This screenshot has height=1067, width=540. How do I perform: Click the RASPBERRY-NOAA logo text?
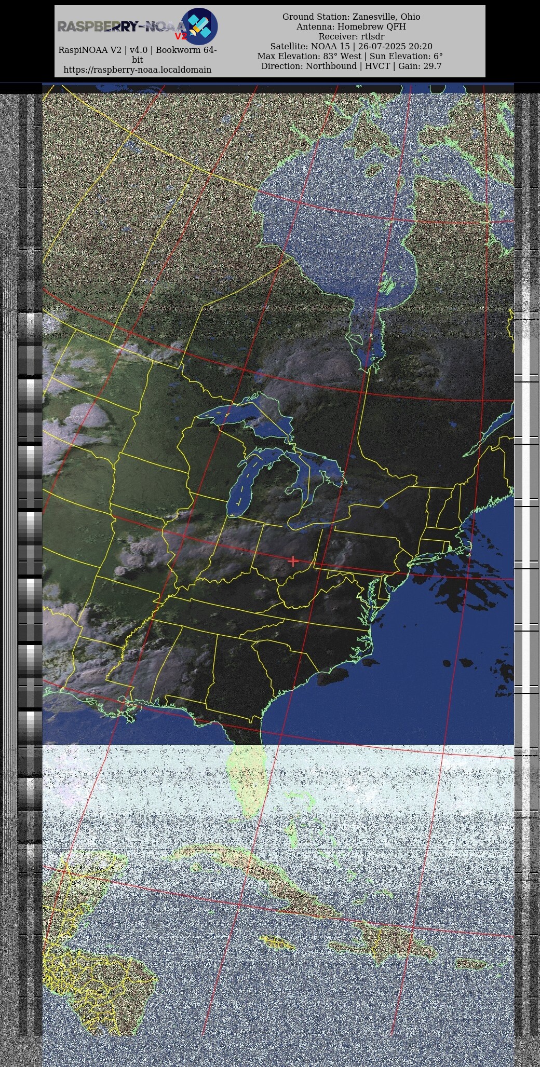click(x=119, y=26)
